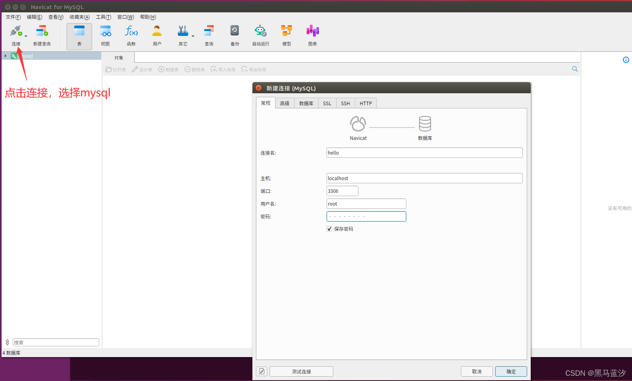Click the 取消 button
This screenshot has width=632, height=381.
(x=477, y=371)
